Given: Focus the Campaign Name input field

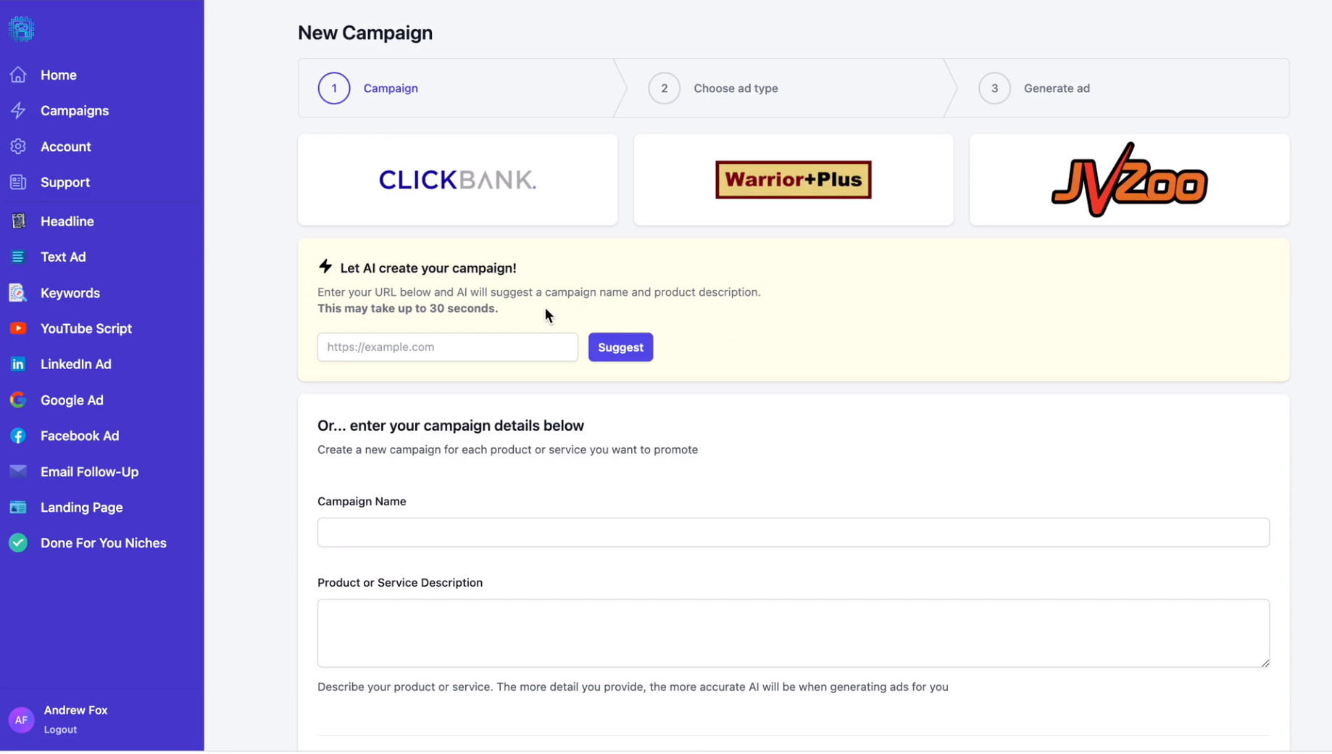Looking at the screenshot, I should point(793,532).
